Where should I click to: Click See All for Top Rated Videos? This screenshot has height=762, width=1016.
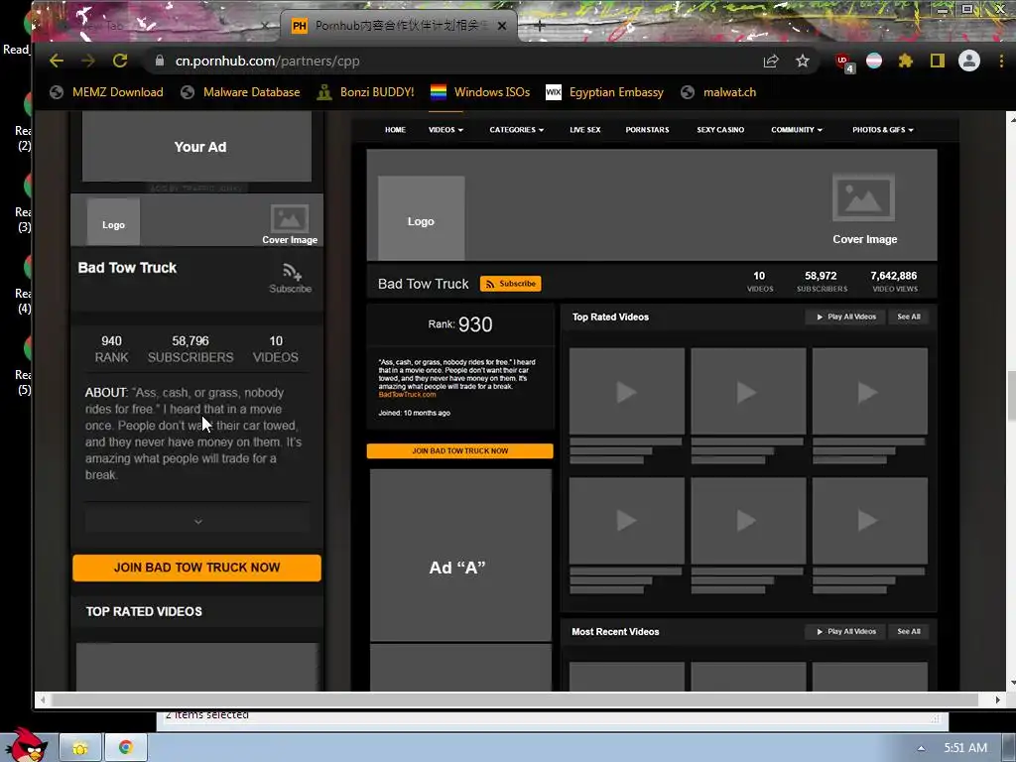(x=909, y=317)
